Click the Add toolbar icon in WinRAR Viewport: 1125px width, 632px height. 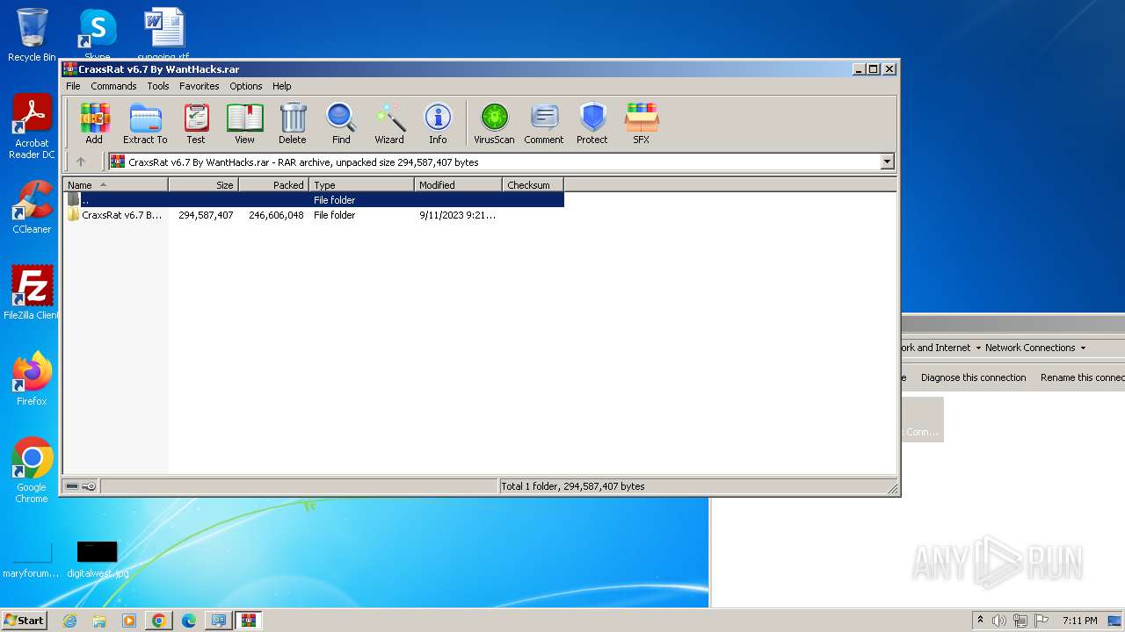94,124
